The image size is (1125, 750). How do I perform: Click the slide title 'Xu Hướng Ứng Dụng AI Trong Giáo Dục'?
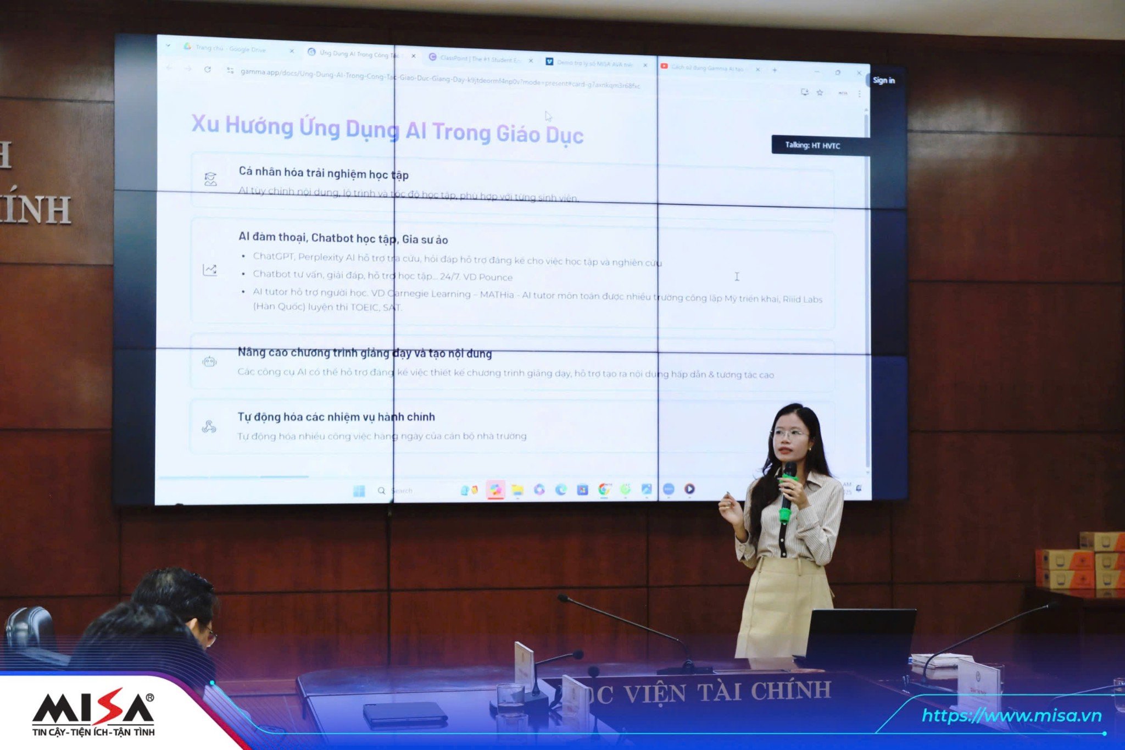click(387, 130)
